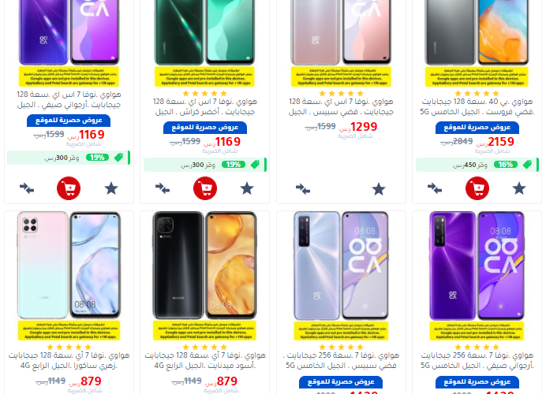Screen dimensions: 546x394
Task: Open Huawei P40 128GB silver frost title link
Action: (x=477, y=106)
